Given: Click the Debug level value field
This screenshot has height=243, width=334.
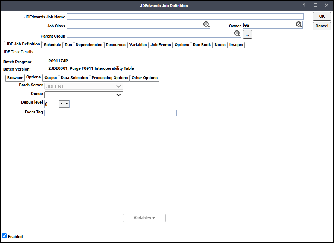Looking at the screenshot, I should (52, 104).
